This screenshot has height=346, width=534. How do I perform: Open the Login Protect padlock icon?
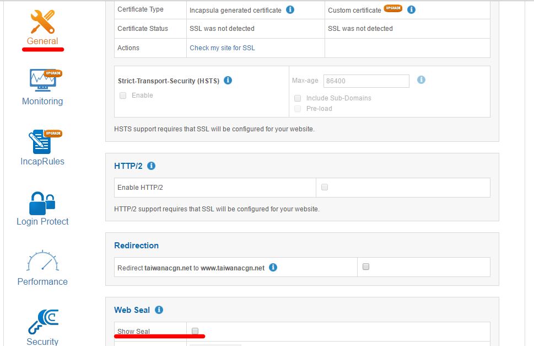42,203
